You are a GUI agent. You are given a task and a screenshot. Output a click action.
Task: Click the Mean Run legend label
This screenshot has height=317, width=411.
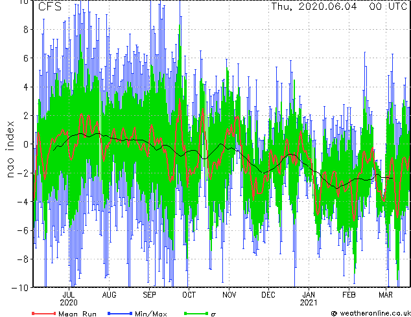coord(77,314)
